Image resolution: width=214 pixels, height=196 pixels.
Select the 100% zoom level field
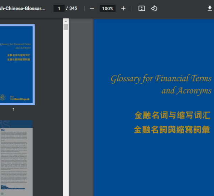(x=108, y=9)
